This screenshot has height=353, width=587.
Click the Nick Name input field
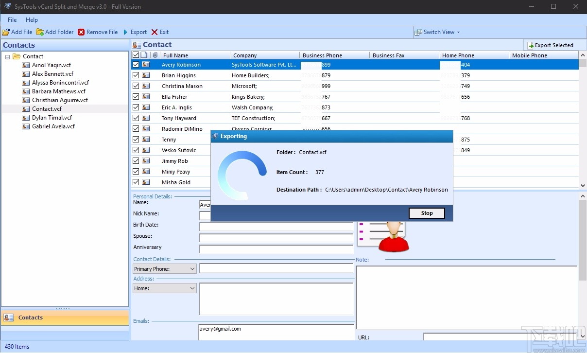click(204, 215)
